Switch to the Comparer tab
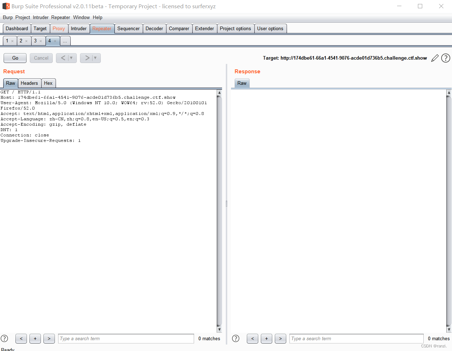 click(x=179, y=29)
